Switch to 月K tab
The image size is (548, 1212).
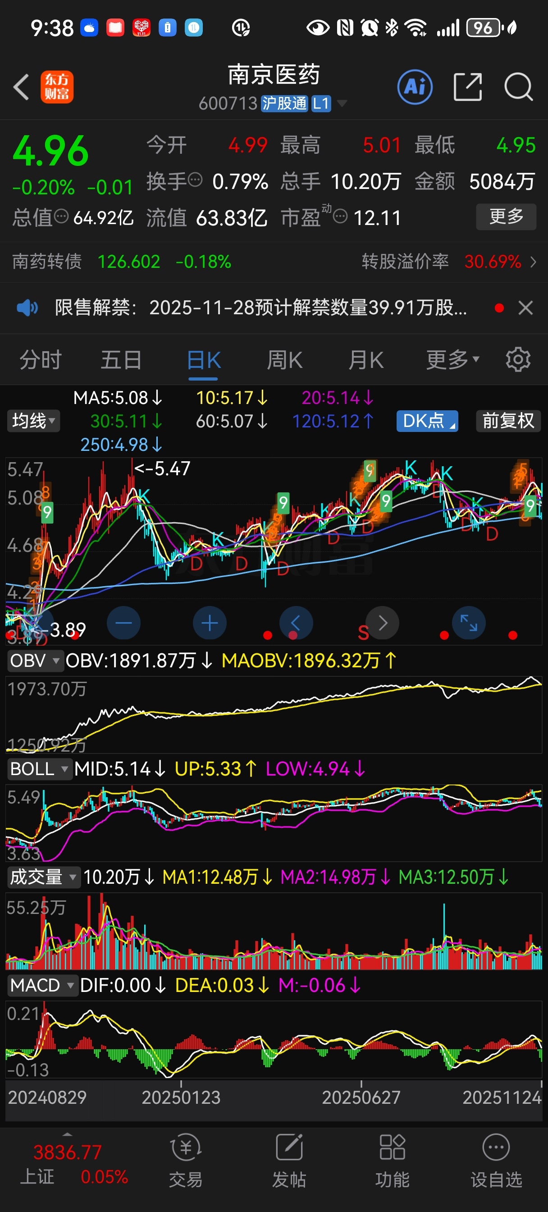point(366,360)
